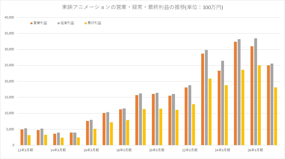Select the orange bar for 18年3月期
The height and width of the screenshot is (159, 285).
click(121, 127)
